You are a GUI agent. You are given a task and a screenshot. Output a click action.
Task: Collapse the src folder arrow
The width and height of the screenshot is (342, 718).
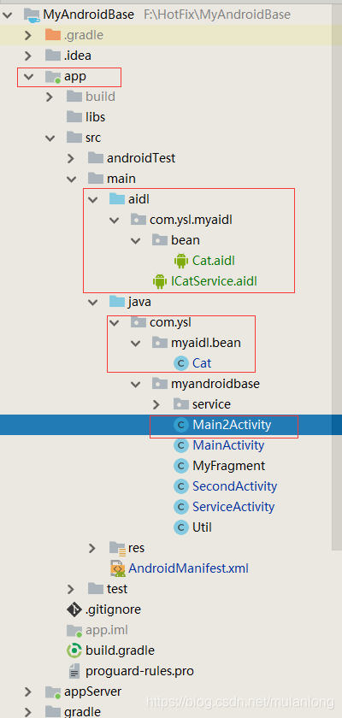point(50,138)
